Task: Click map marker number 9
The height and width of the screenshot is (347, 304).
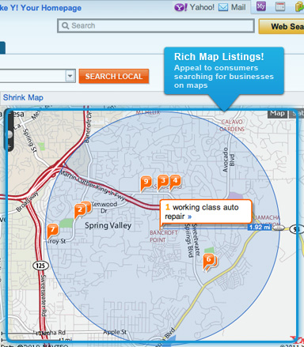Action: 146,183
